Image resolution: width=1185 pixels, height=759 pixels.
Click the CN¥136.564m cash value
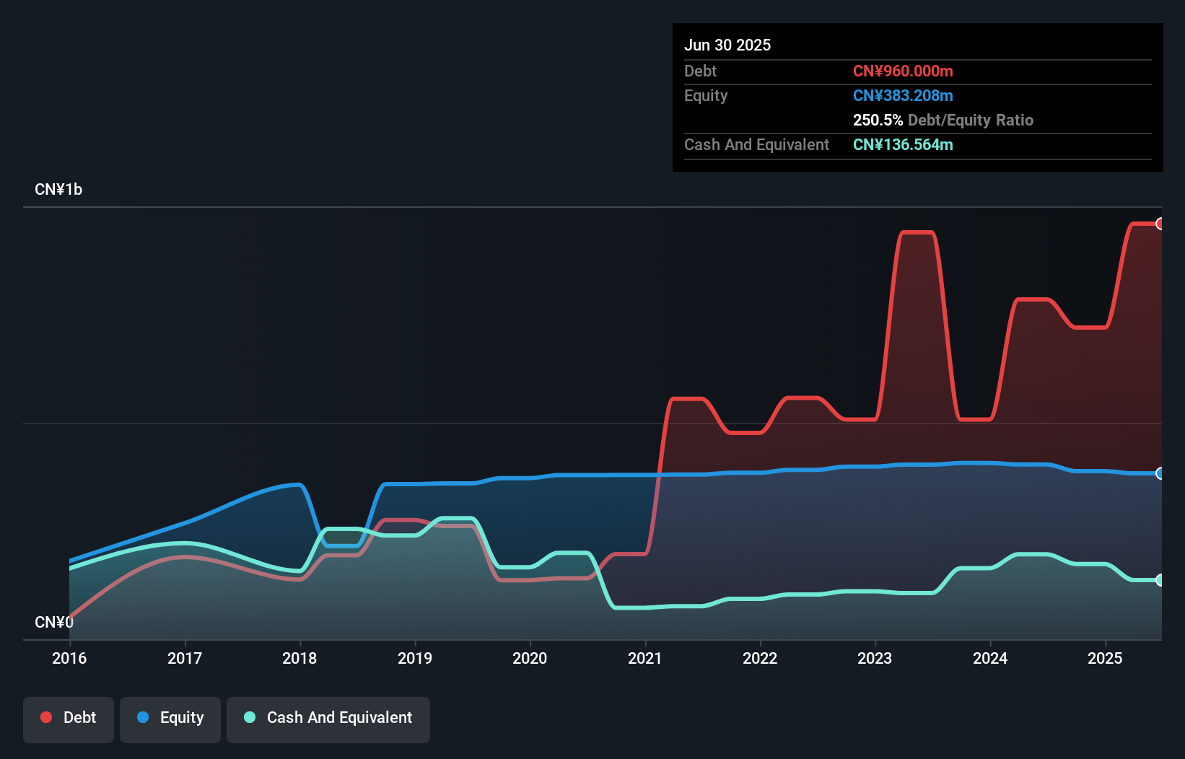coord(903,144)
